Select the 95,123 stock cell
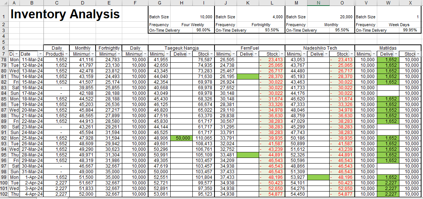423x199 pixels. coord(203,194)
